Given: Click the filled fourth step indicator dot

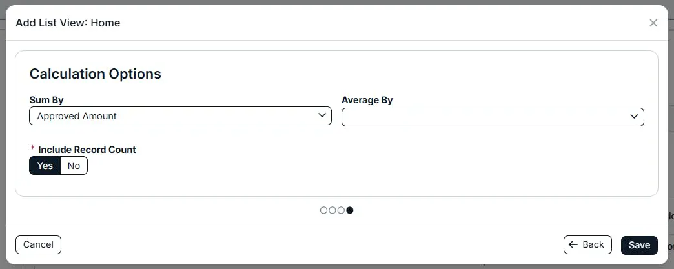Looking at the screenshot, I should [x=350, y=210].
